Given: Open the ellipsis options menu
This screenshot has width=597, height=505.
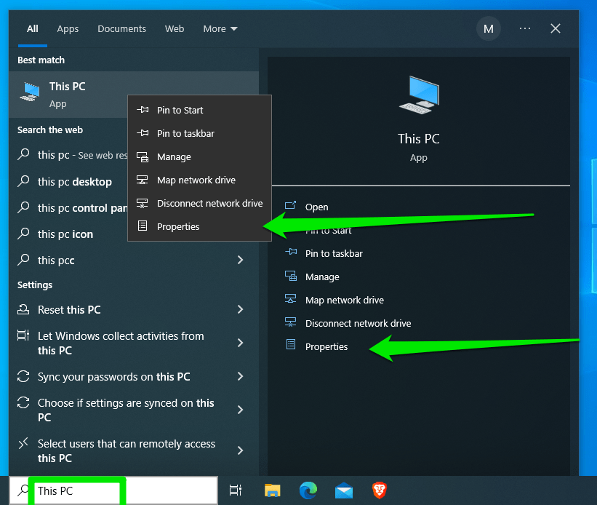Looking at the screenshot, I should click(x=524, y=28).
